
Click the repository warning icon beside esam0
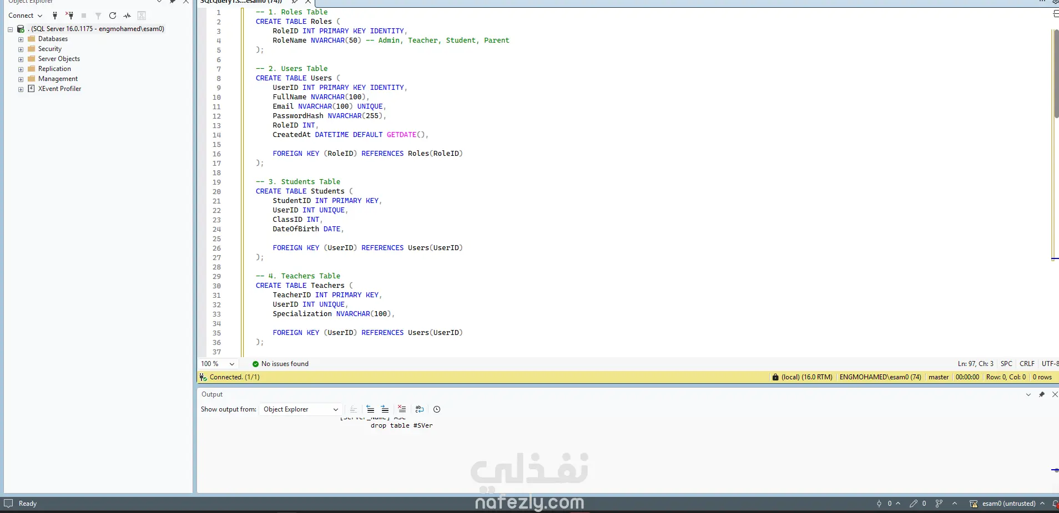[x=974, y=504]
